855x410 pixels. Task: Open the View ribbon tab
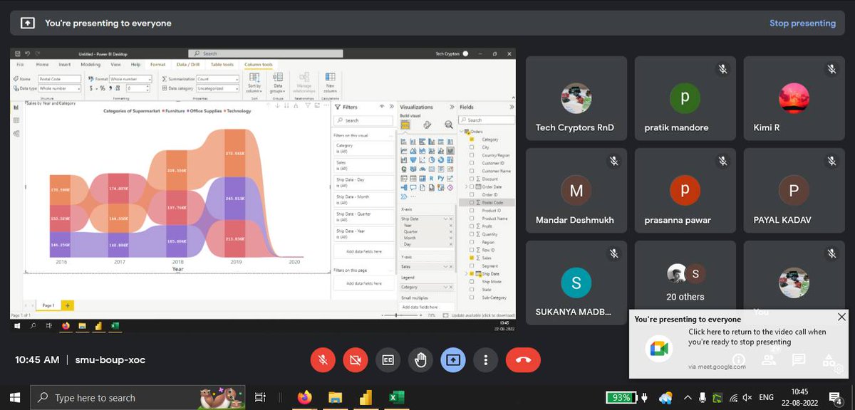tap(115, 64)
